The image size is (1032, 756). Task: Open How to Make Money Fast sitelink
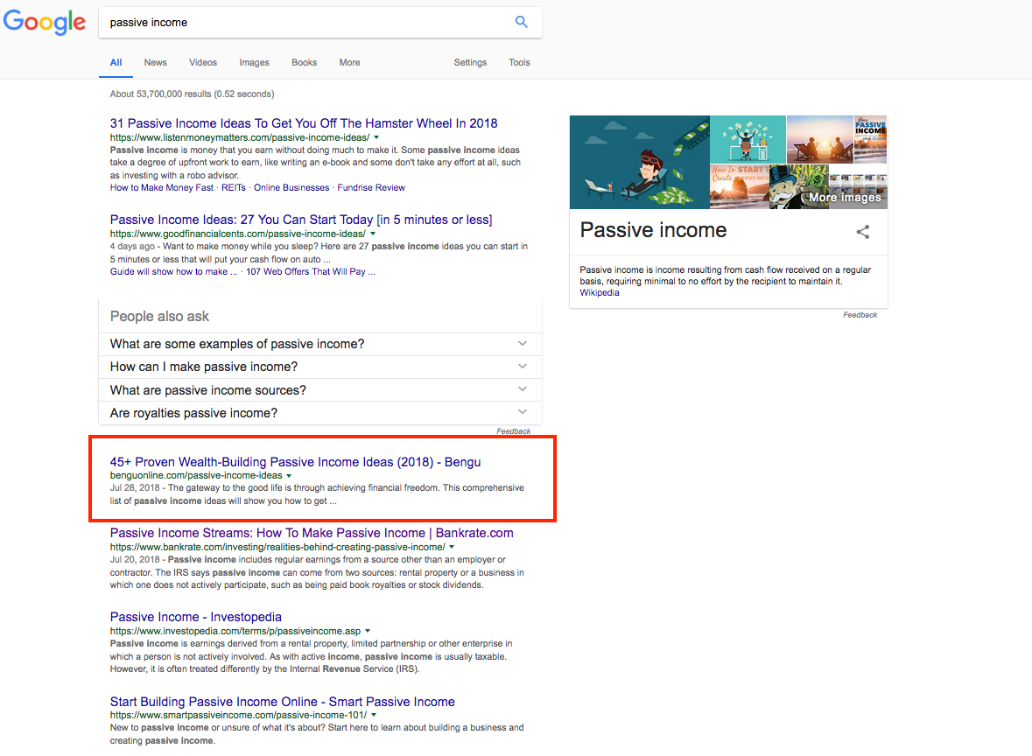(x=161, y=187)
